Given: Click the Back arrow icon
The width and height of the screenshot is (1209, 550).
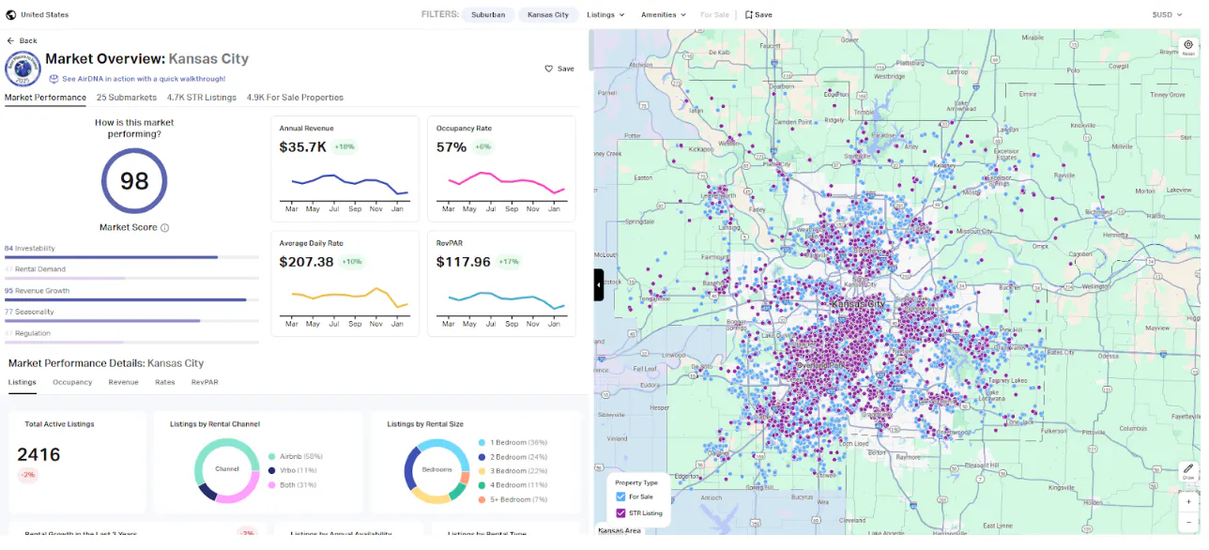Looking at the screenshot, I should pos(10,41).
